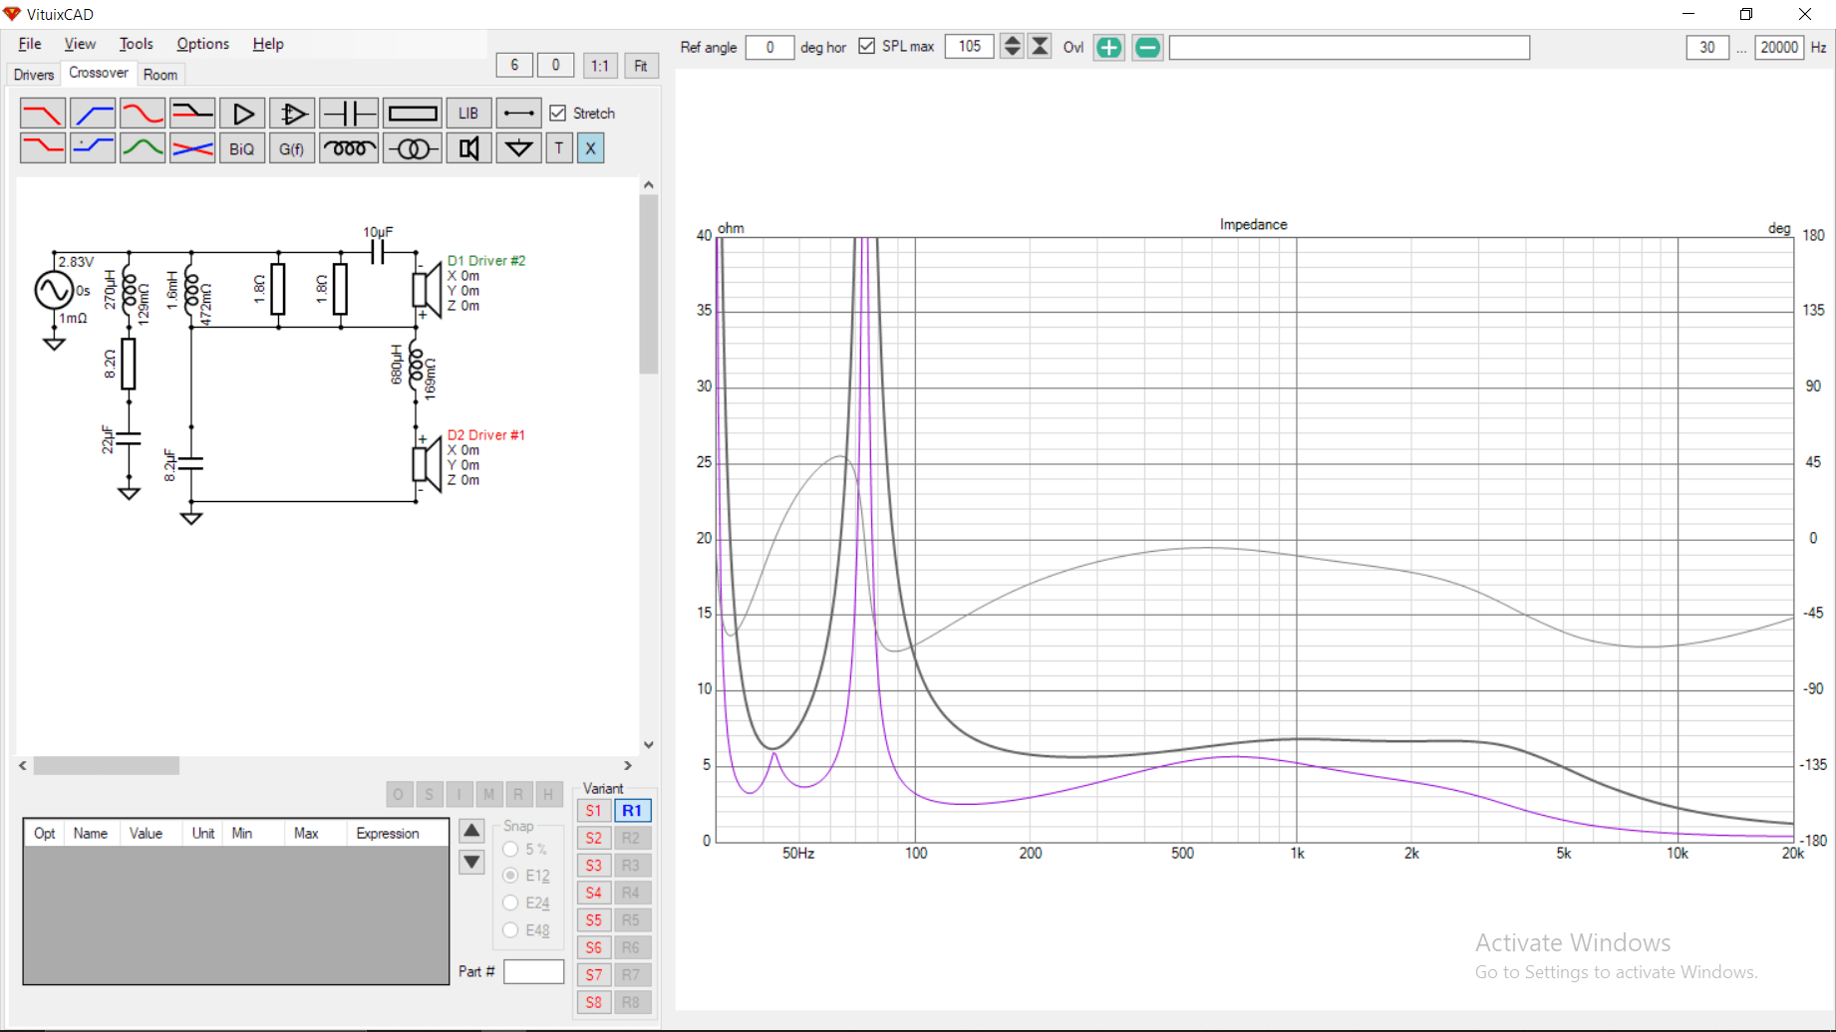Switch to the Drivers tab
The height and width of the screenshot is (1032, 1836).
(33, 75)
